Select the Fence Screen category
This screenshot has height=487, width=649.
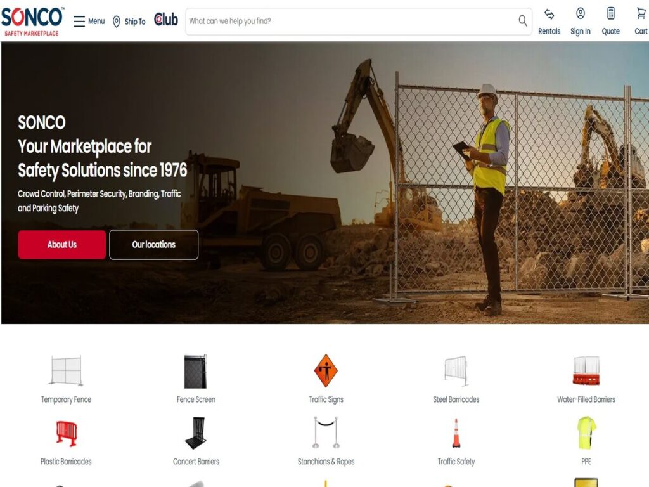point(196,379)
